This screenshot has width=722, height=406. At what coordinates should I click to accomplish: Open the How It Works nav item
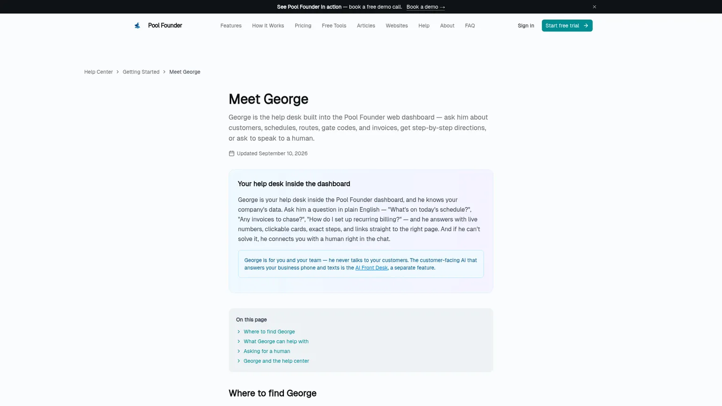coord(268,25)
